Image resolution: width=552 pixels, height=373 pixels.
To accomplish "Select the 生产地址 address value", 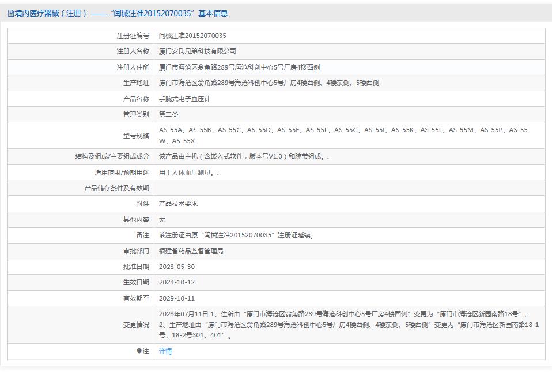I will [x=269, y=83].
